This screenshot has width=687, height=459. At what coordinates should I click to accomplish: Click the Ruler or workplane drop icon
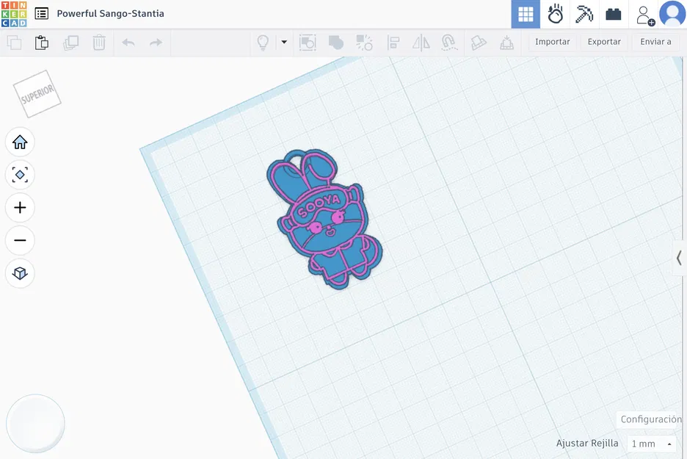[x=507, y=43]
